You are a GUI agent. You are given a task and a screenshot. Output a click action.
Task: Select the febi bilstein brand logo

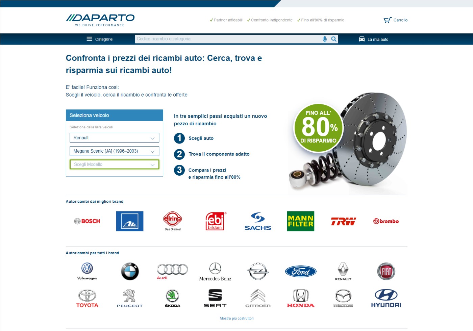point(216,221)
